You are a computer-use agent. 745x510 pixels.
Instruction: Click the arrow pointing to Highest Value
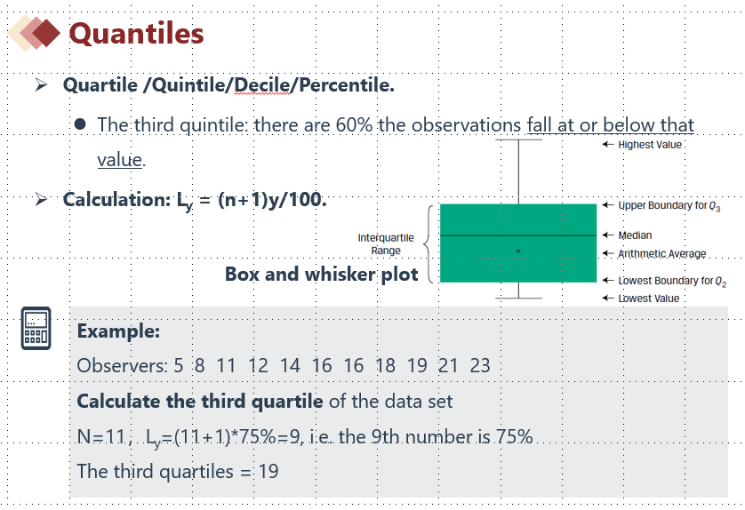[x=607, y=144]
